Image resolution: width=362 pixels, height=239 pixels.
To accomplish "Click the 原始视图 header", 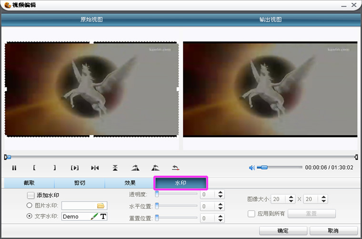I will coord(91,20).
